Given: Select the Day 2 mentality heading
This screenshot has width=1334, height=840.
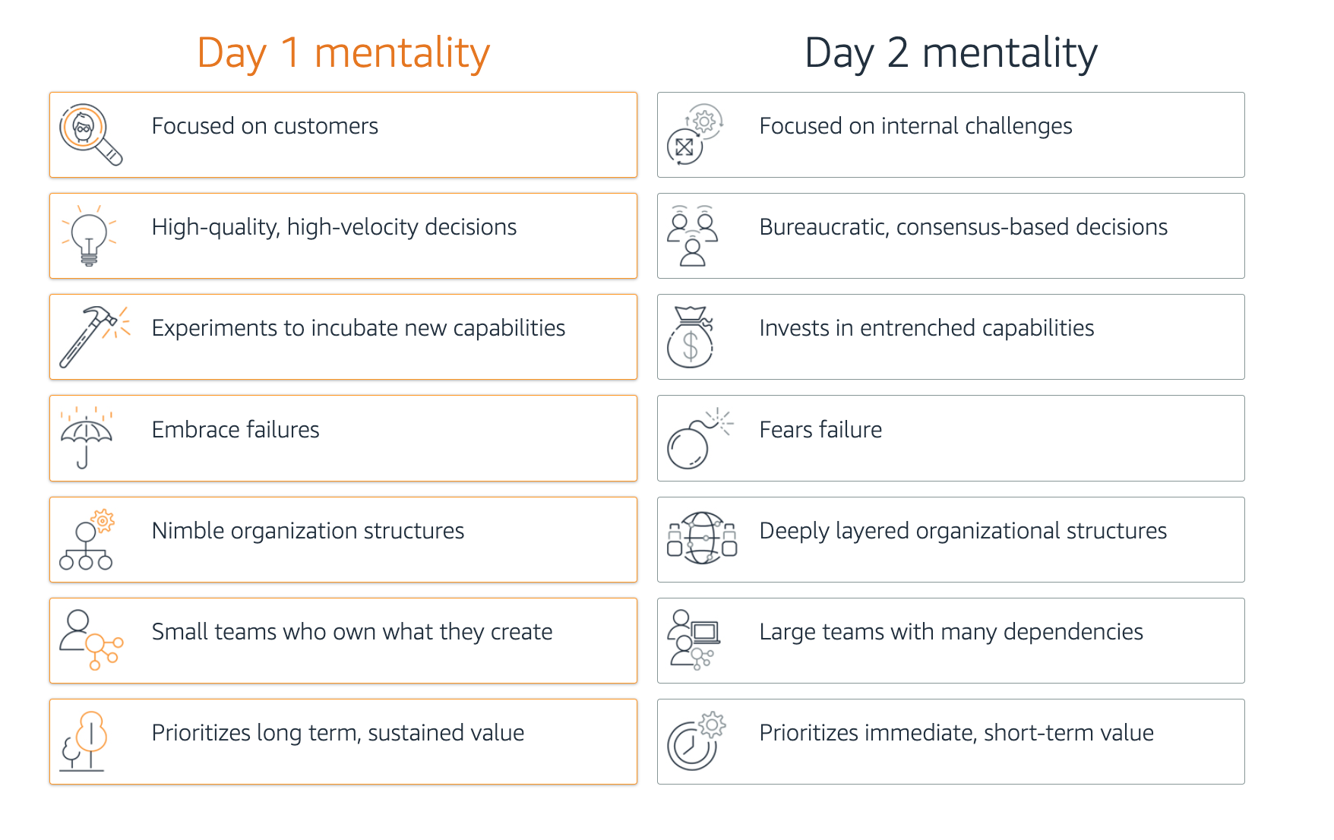Looking at the screenshot, I should (x=951, y=53).
